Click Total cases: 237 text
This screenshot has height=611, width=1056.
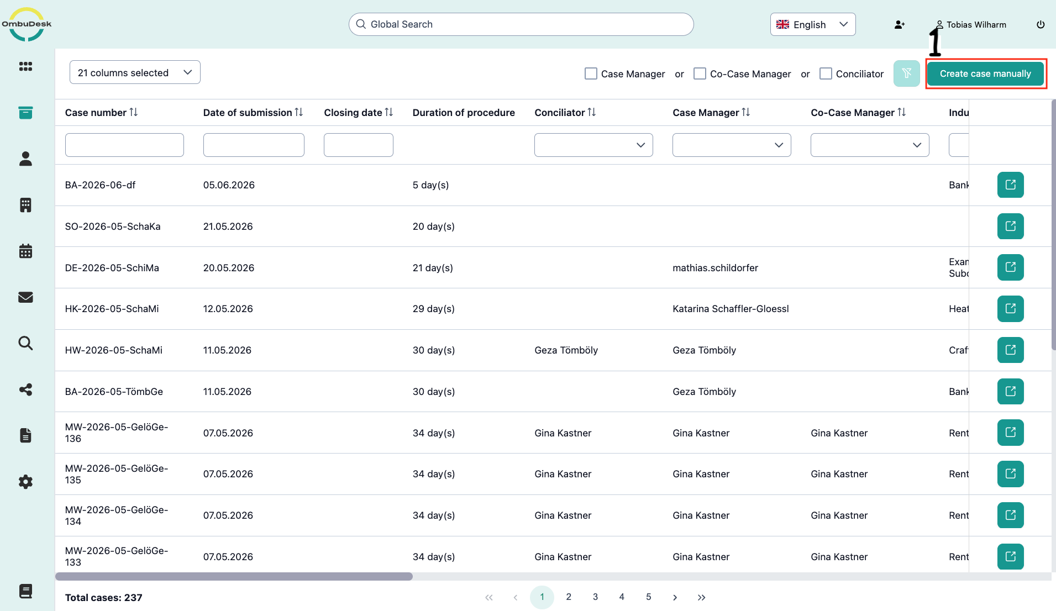point(104,598)
